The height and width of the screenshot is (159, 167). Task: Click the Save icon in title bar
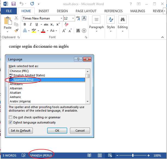tap(14, 4)
